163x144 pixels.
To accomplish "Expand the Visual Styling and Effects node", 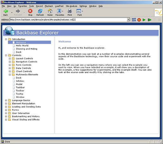I will click(x=6, y=120).
